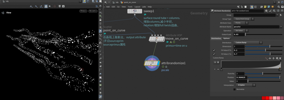The height and width of the screenshot is (100, 284).
Task: Open the Group Type dropdown
Action: [x=244, y=19]
